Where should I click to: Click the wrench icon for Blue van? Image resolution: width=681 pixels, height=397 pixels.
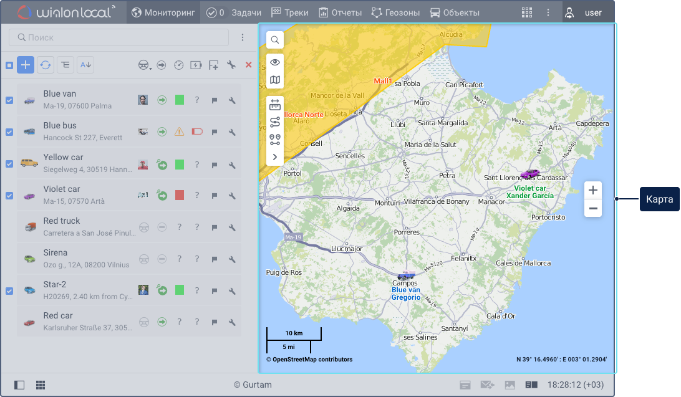click(231, 100)
